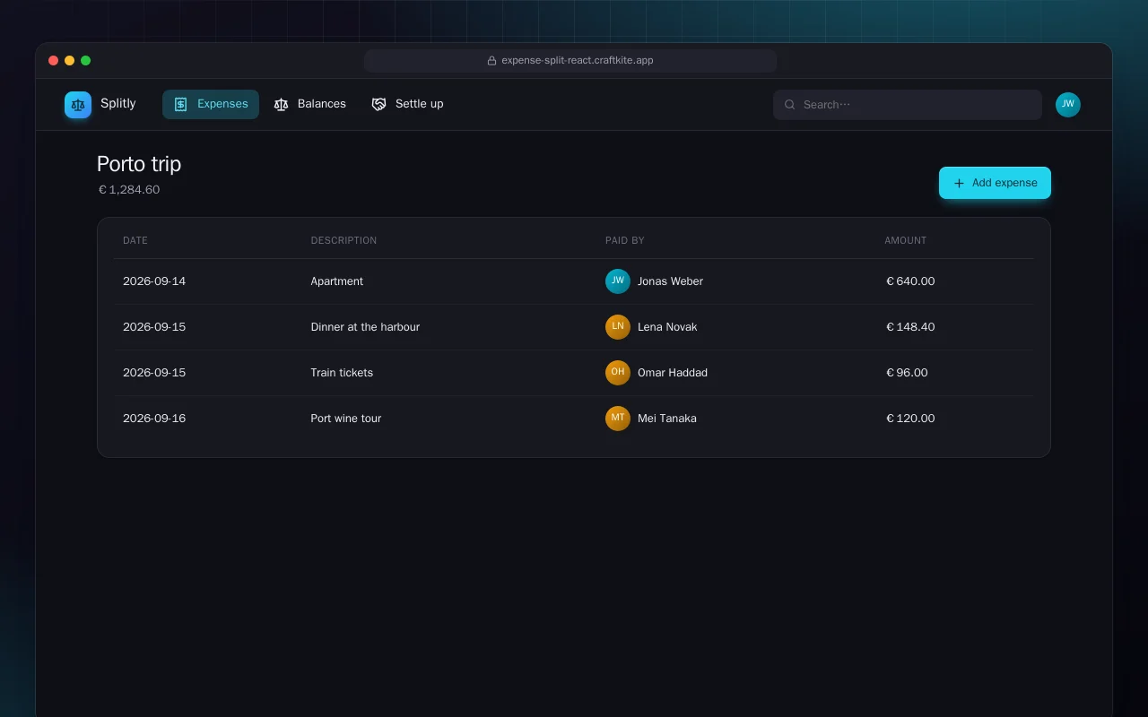Click the lock icon in address bar

pos(491,61)
